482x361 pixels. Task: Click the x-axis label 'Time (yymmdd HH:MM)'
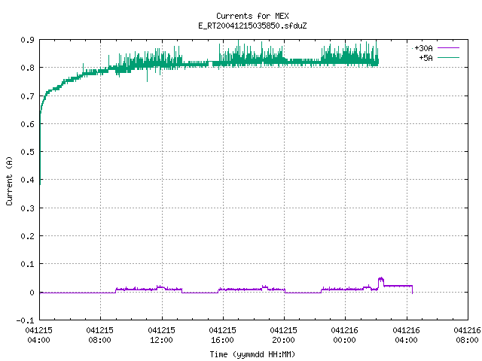(x=252, y=354)
